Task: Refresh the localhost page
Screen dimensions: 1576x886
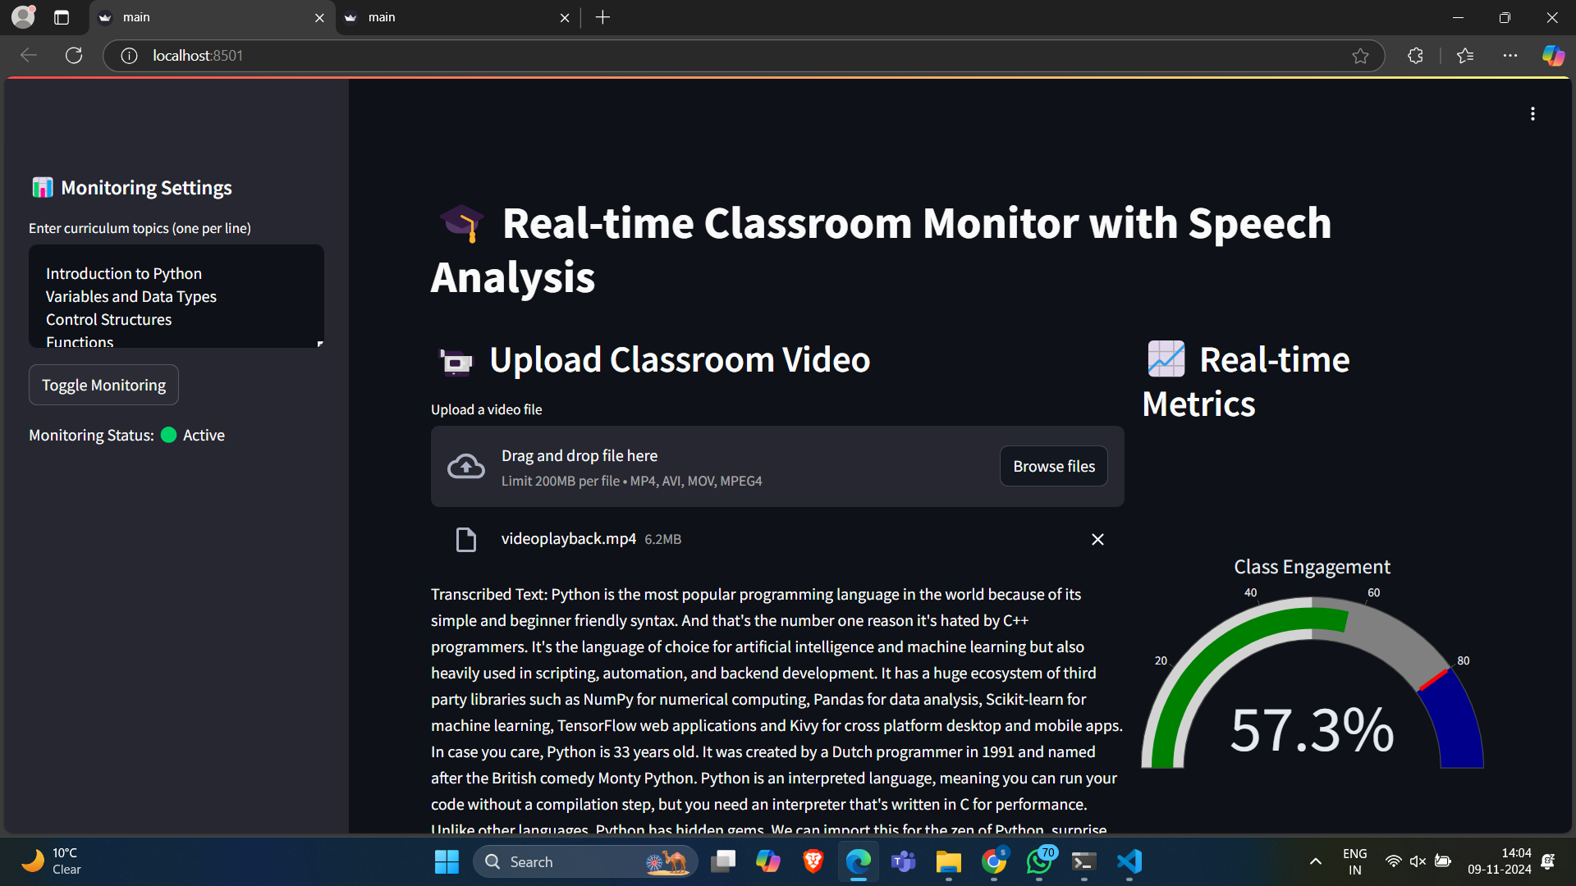Action: (x=74, y=55)
